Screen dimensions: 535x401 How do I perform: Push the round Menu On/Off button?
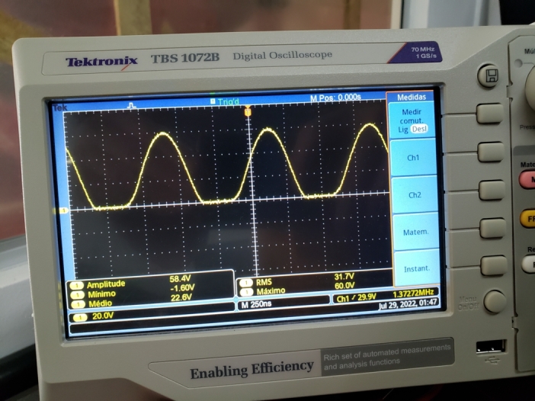pos(495,302)
